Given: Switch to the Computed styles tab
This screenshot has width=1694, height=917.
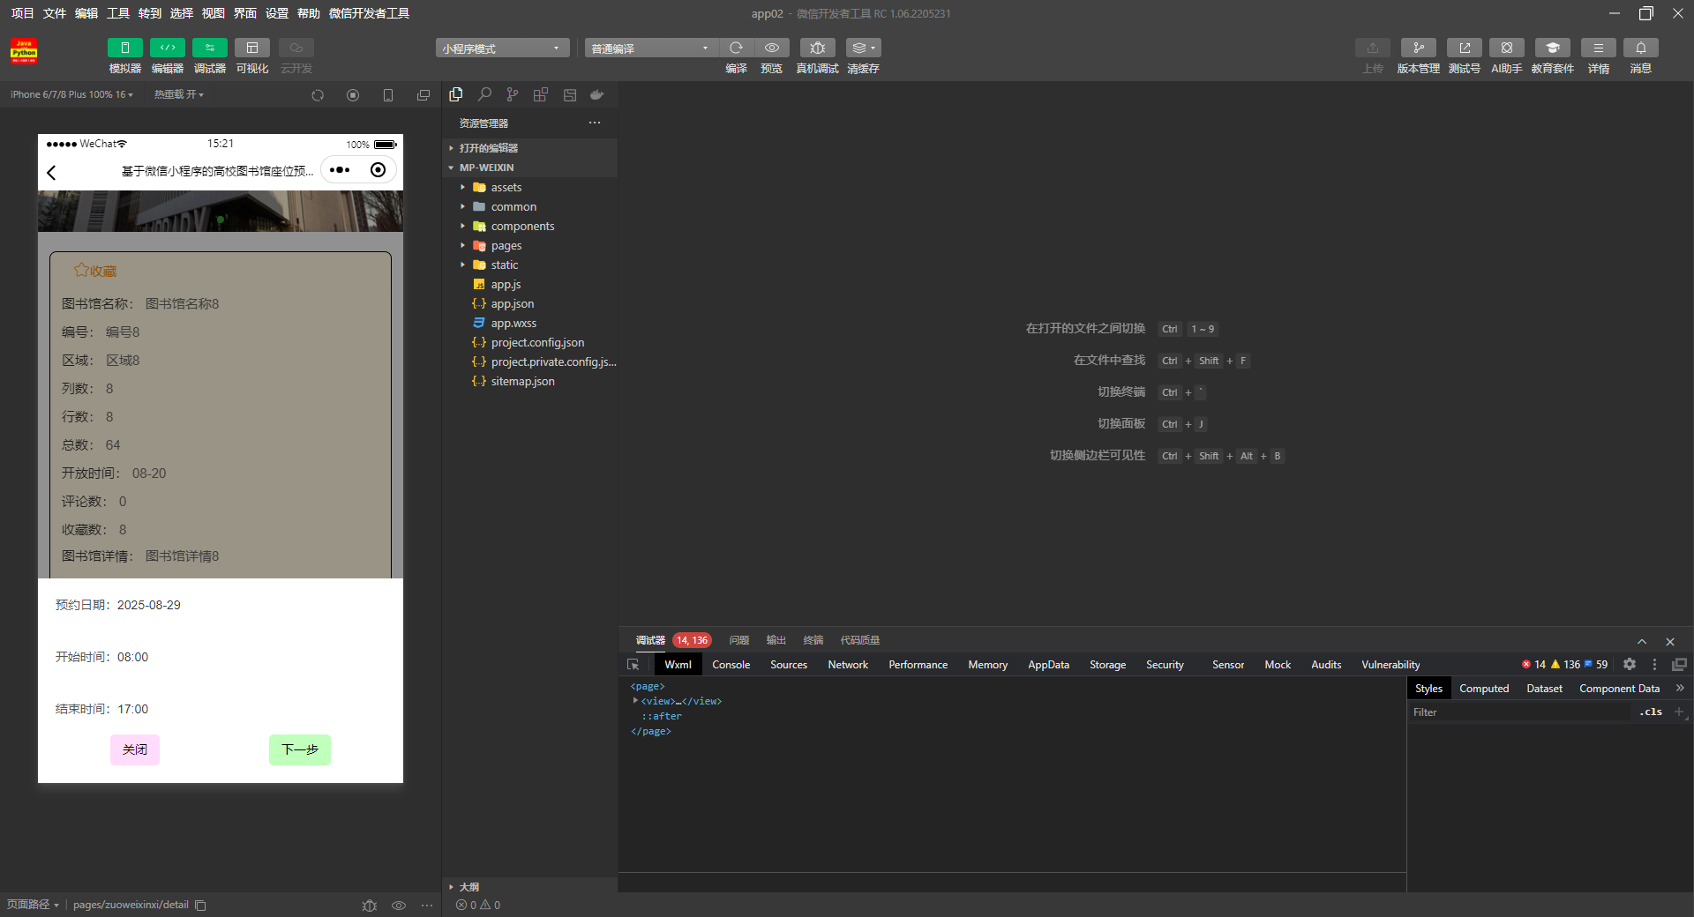Looking at the screenshot, I should [1484, 689].
